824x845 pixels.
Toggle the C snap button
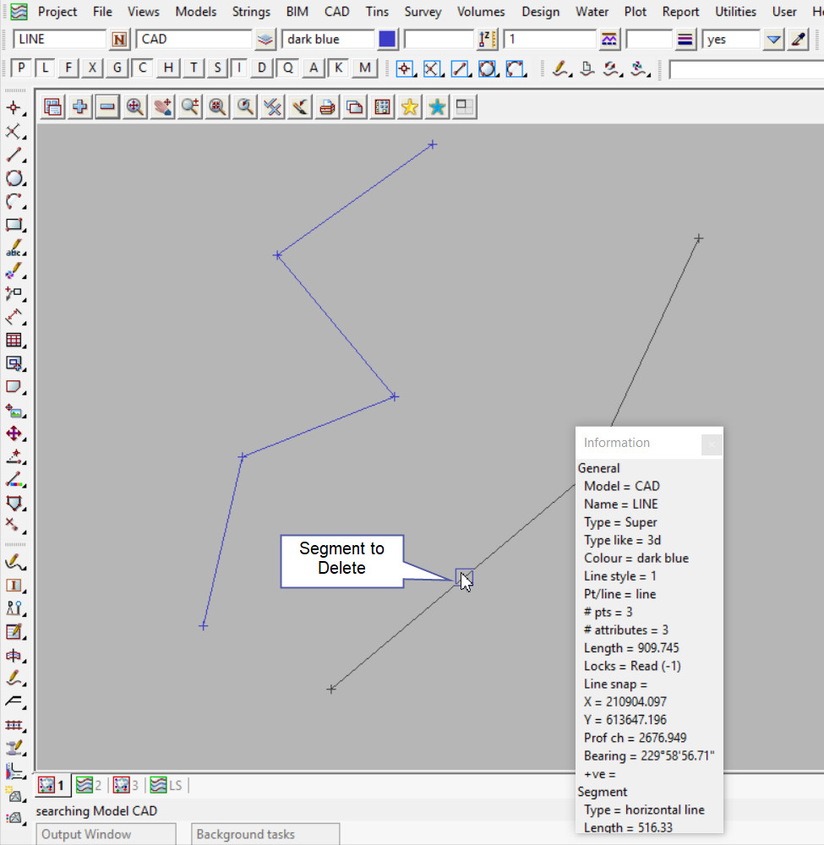(143, 68)
